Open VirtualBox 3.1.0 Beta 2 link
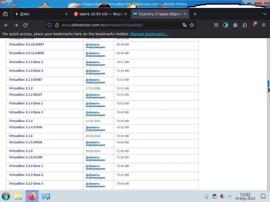270x202 pixels. click(x=26, y=62)
